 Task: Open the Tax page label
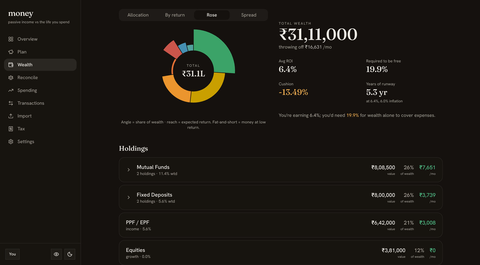(21, 129)
